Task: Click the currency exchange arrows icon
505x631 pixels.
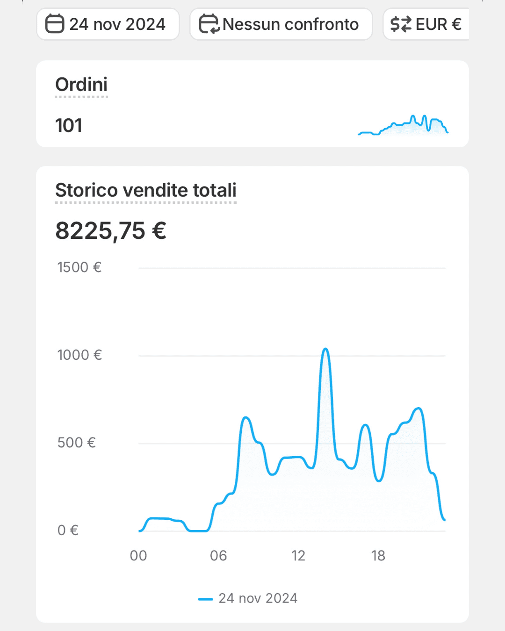Action: 401,24
